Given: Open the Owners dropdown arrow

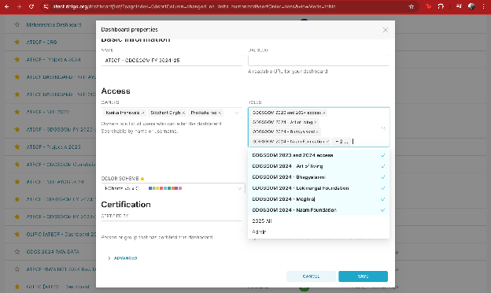Looking at the screenshot, I should coord(237,113).
